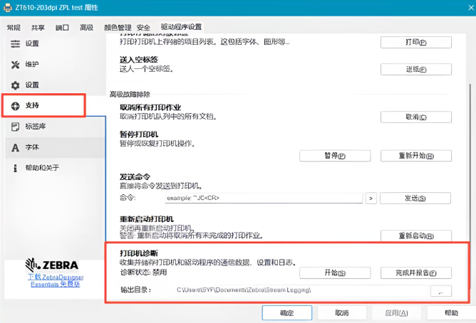Click the 送入空标签 heading
476x323 pixels.
tap(139, 60)
